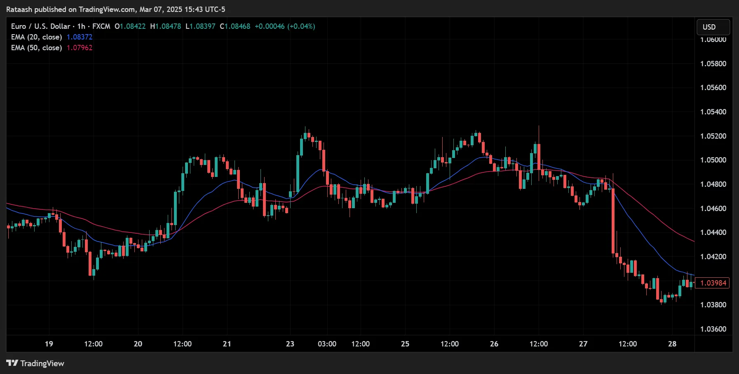Click date 23 on the time axis

coord(290,344)
